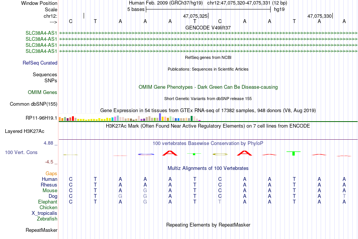Click the bottommost SLC38A4-AS1 gene label
Image resolution: width=358 pixels, height=239 pixels.
coord(41,51)
